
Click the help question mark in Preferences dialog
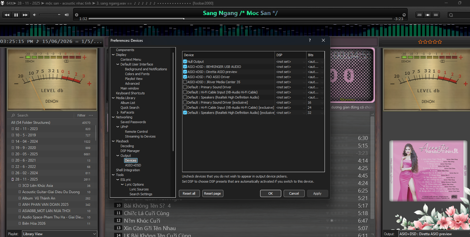(310, 40)
